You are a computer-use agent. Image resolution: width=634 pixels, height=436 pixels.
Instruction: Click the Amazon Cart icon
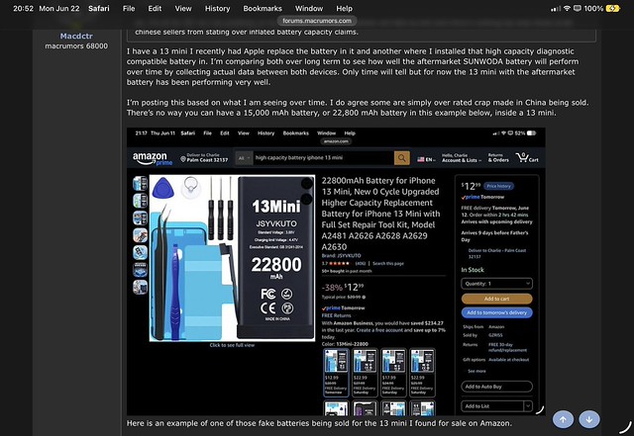pyautogui.click(x=526, y=158)
